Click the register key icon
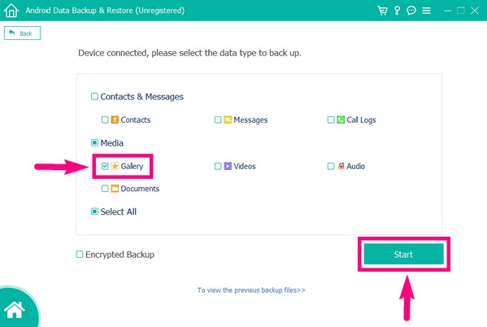 coord(397,11)
